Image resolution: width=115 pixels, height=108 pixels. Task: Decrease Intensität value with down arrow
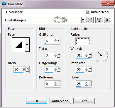coord(87,70)
